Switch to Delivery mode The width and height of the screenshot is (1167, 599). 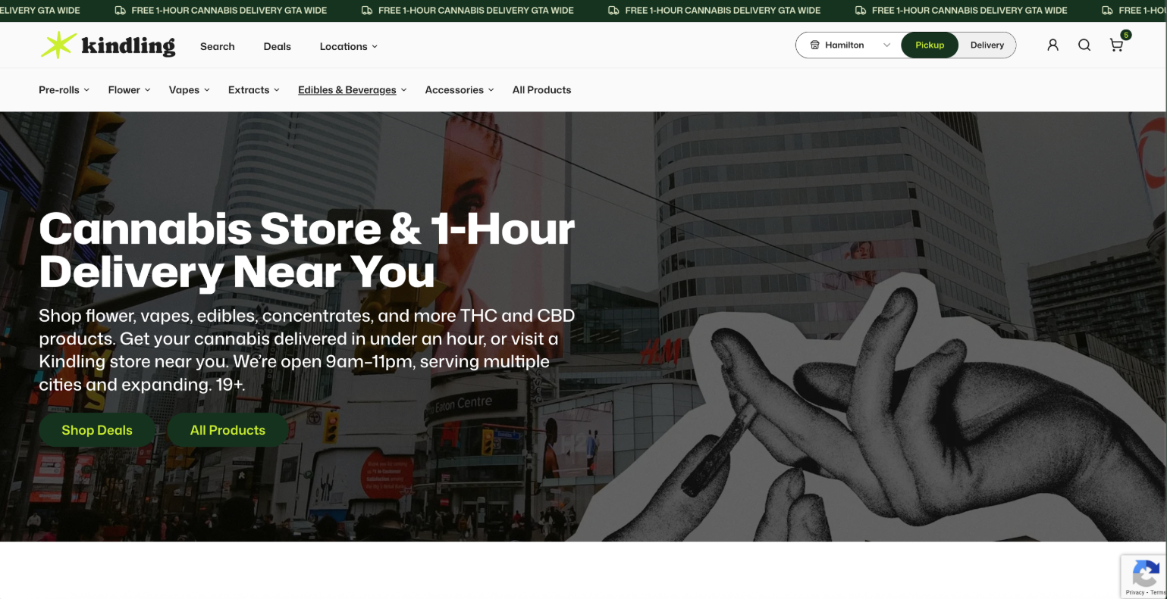(x=986, y=45)
